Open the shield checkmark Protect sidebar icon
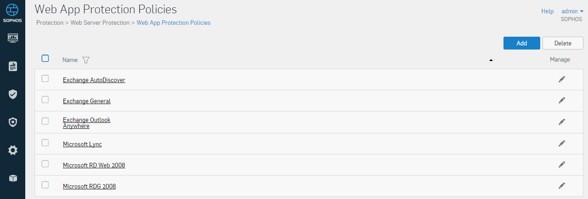The width and height of the screenshot is (588, 199). pos(12,94)
